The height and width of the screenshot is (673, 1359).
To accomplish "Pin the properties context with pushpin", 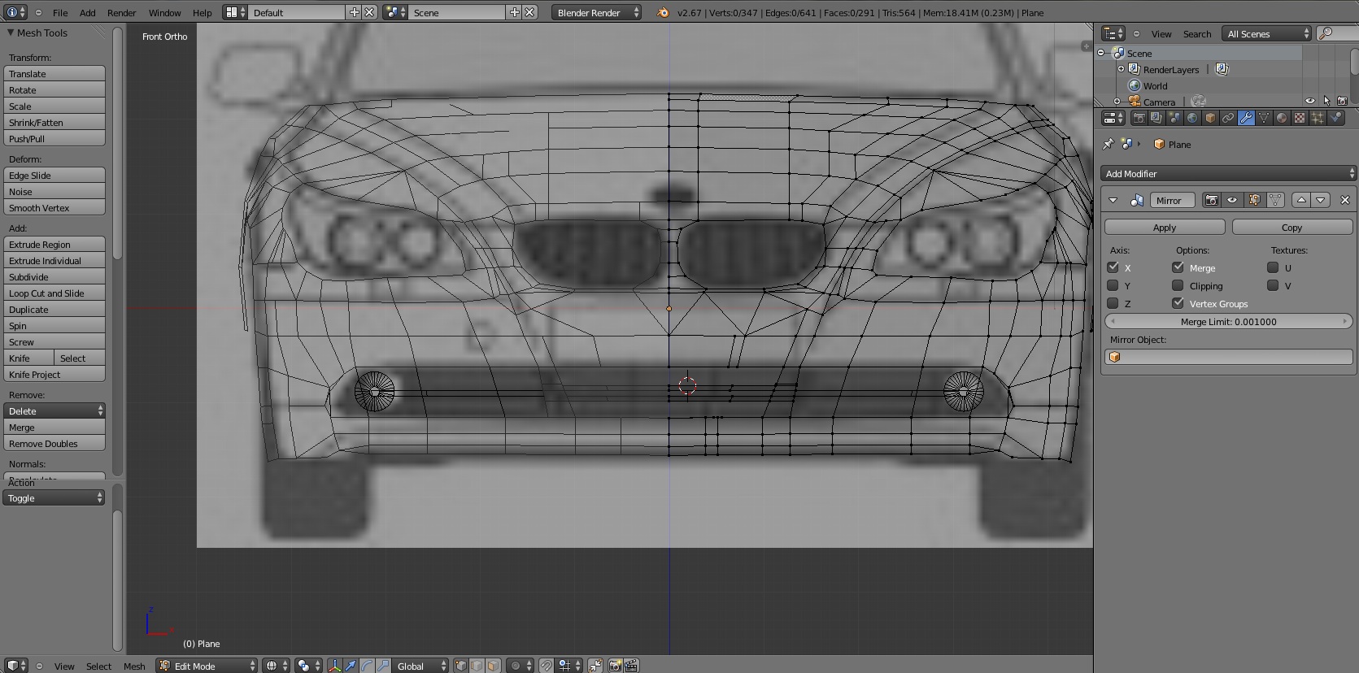I will click(1108, 144).
